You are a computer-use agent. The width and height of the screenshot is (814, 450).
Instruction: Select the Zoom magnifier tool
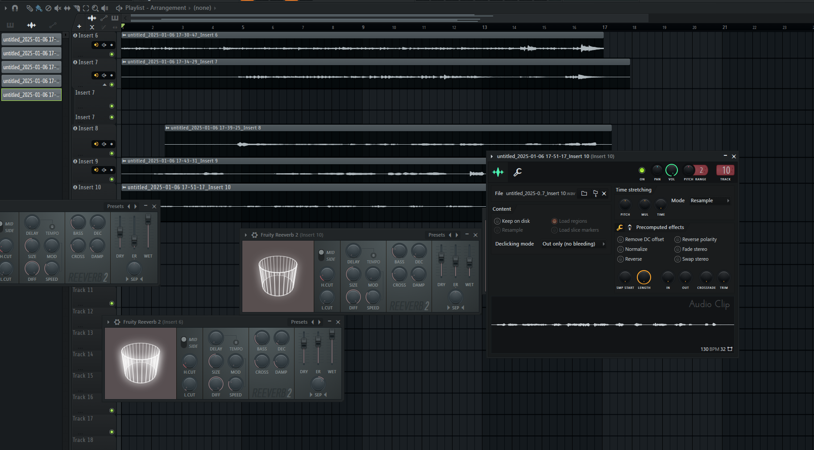pos(95,8)
